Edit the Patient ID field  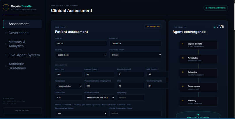(x=135, y=43)
